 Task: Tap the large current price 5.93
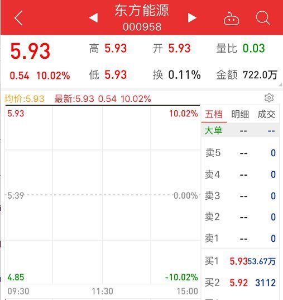pyautogui.click(x=30, y=51)
